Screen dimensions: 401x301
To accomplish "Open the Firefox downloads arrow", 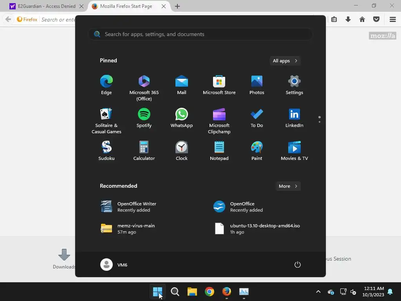I will click(x=348, y=20).
